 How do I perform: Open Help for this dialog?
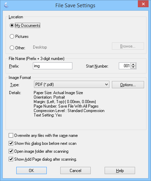pyautogui.click(x=120, y=171)
